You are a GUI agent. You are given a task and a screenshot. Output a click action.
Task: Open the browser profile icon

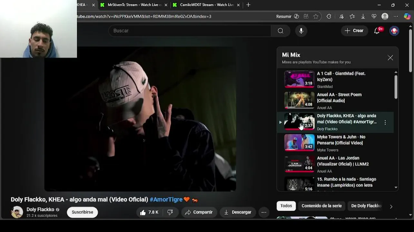pyautogui.click(x=385, y=16)
